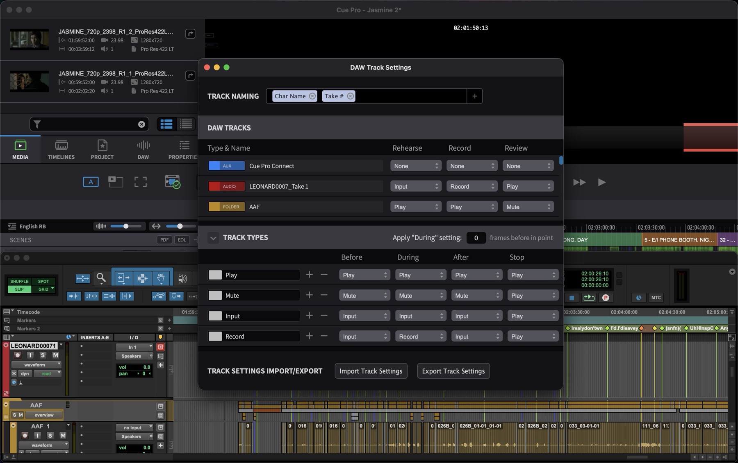Open the MEDIA tab
Viewport: 738px width, 463px height.
(20, 149)
